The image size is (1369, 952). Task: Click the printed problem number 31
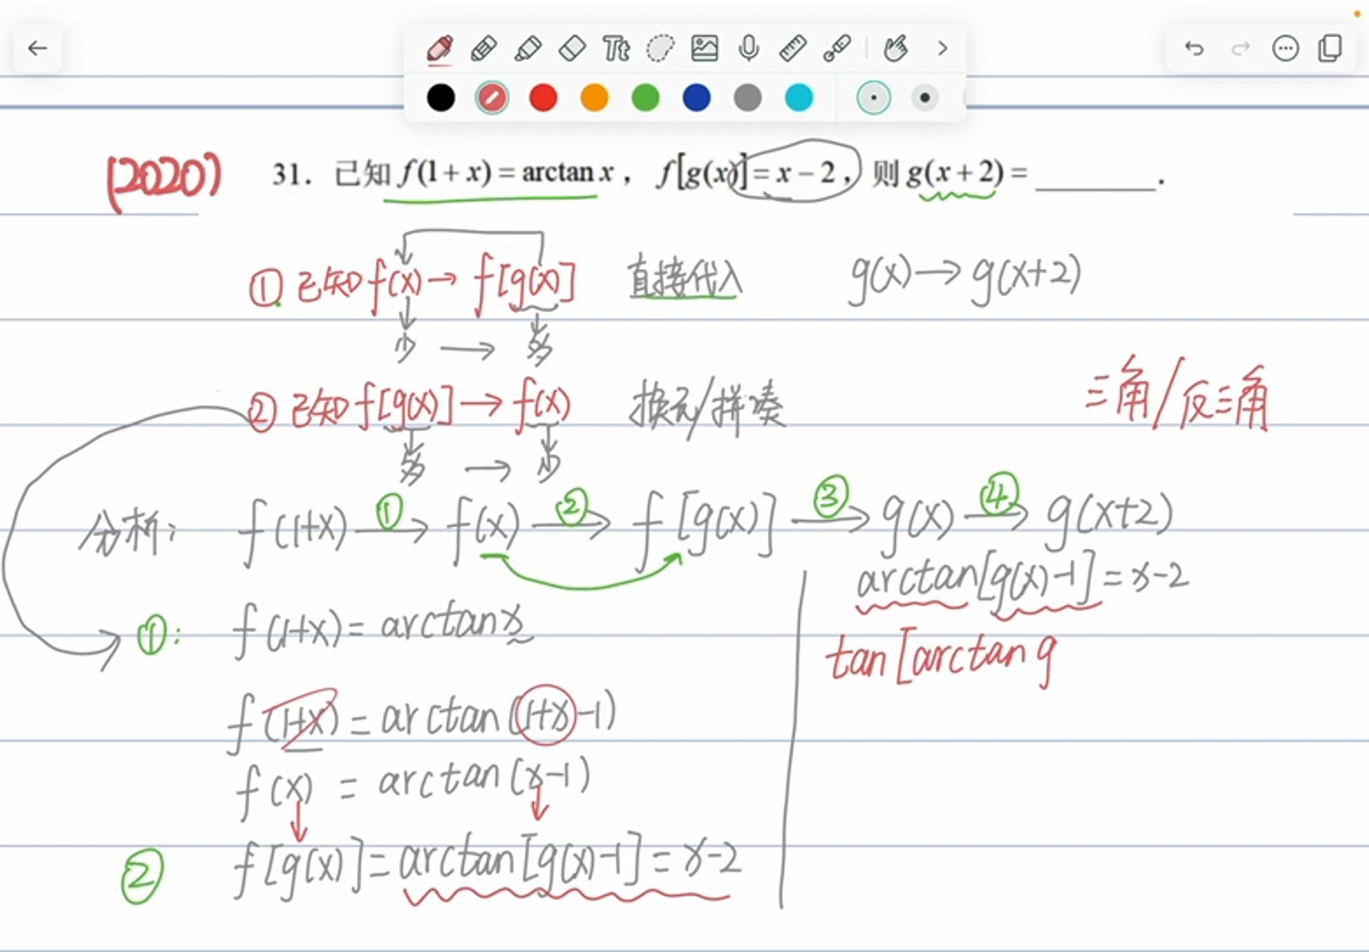click(x=292, y=174)
